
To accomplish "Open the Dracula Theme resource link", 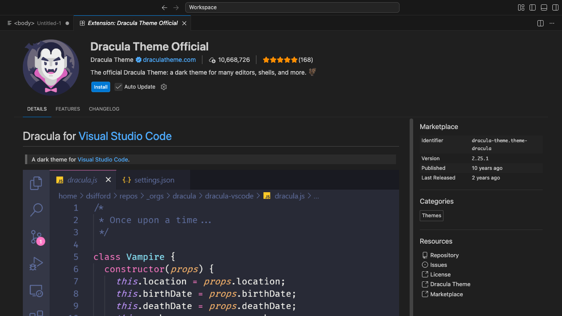I will tap(450, 284).
